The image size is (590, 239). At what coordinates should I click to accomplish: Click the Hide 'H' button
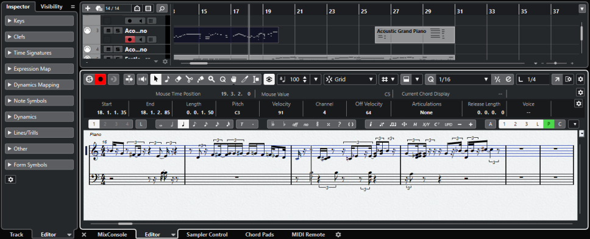click(x=415, y=124)
